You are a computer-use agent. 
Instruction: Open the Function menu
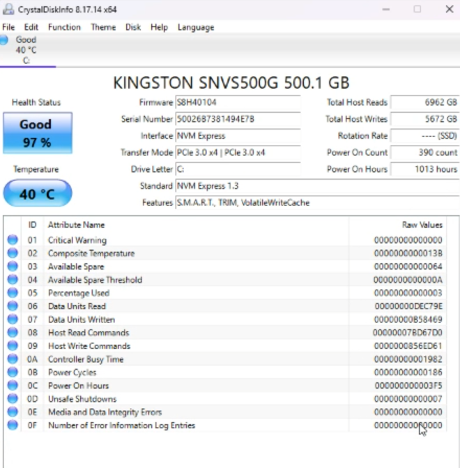(x=64, y=27)
